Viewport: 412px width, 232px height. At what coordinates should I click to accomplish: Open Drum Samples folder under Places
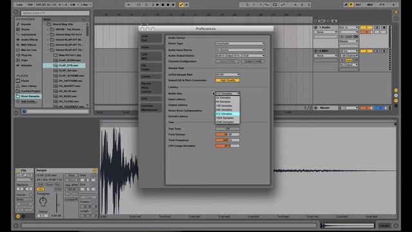(28, 96)
